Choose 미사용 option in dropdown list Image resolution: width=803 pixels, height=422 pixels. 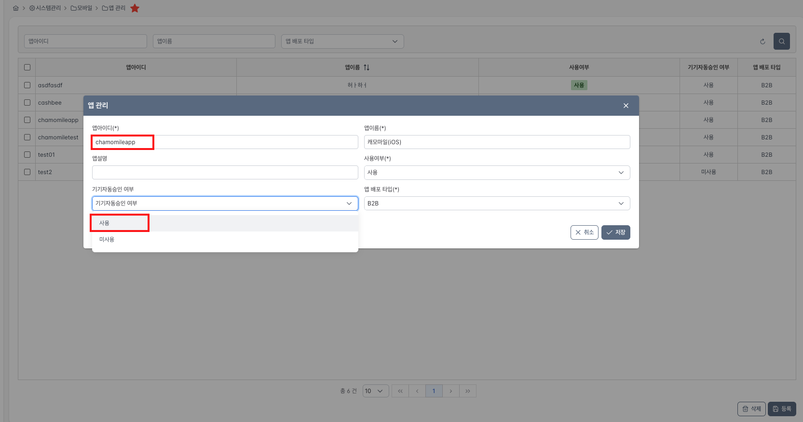[x=107, y=240]
